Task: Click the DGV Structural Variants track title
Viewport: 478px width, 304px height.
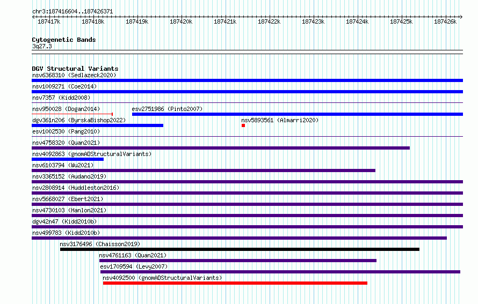Action: pos(75,69)
